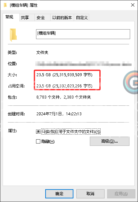The width and height of the screenshot is (138, 202).
Task: Click the folder name field [模组车辆]
Action: tap(83, 34)
